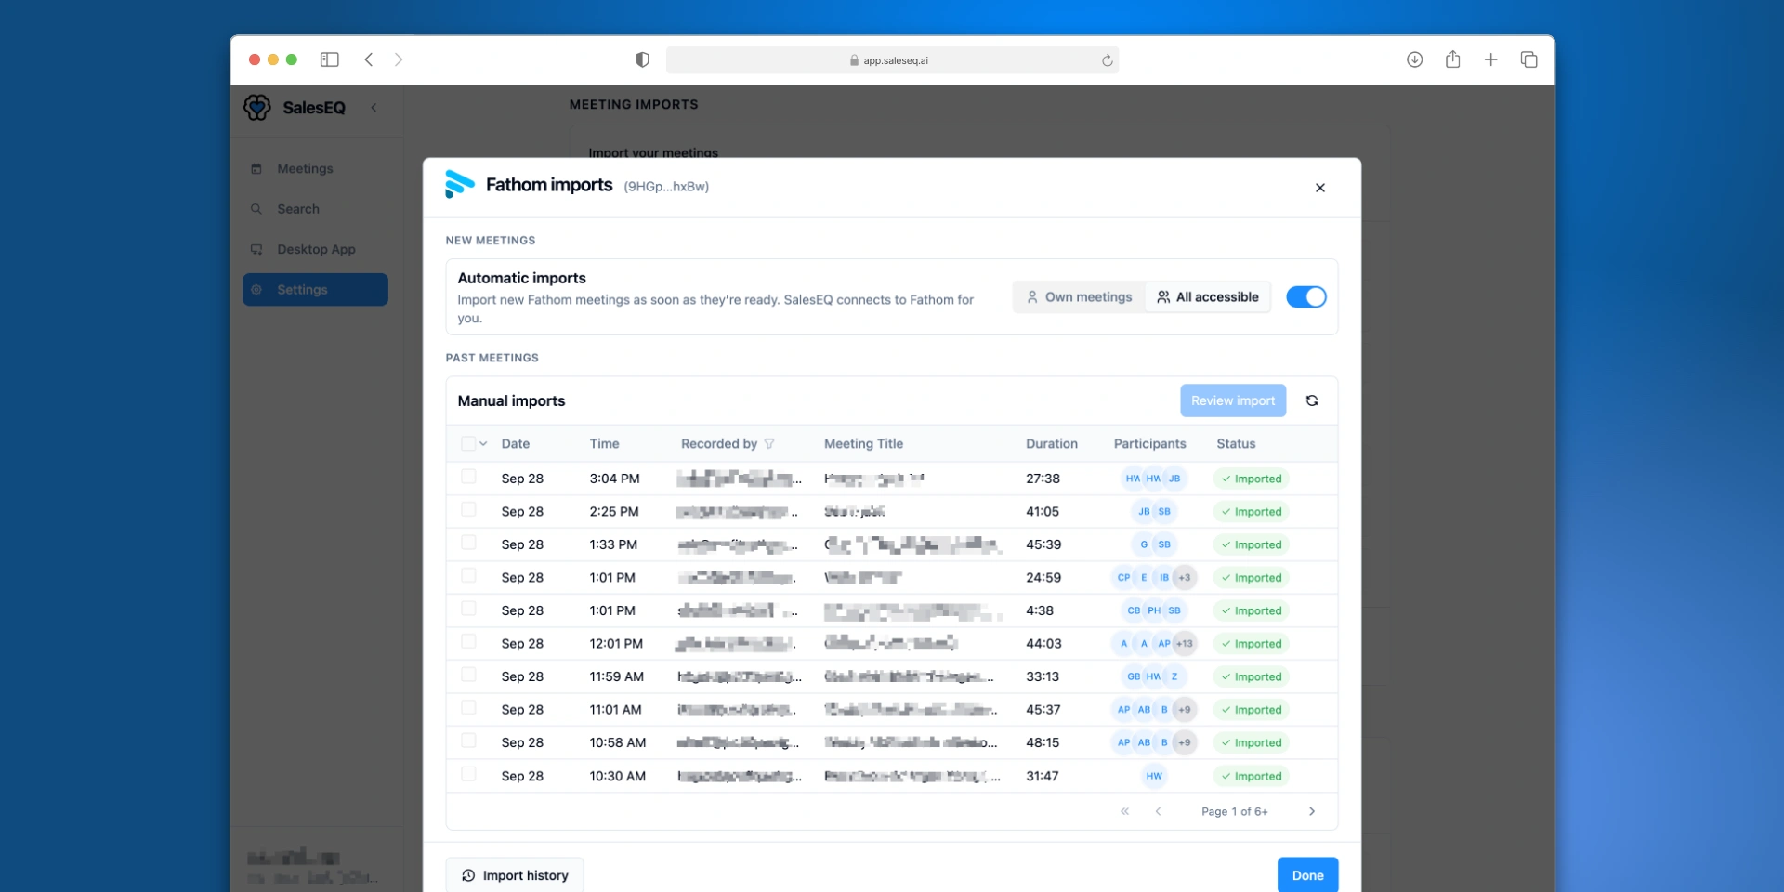Toggle the Safari sidebar panel
This screenshot has width=1784, height=892.
coord(330,59)
